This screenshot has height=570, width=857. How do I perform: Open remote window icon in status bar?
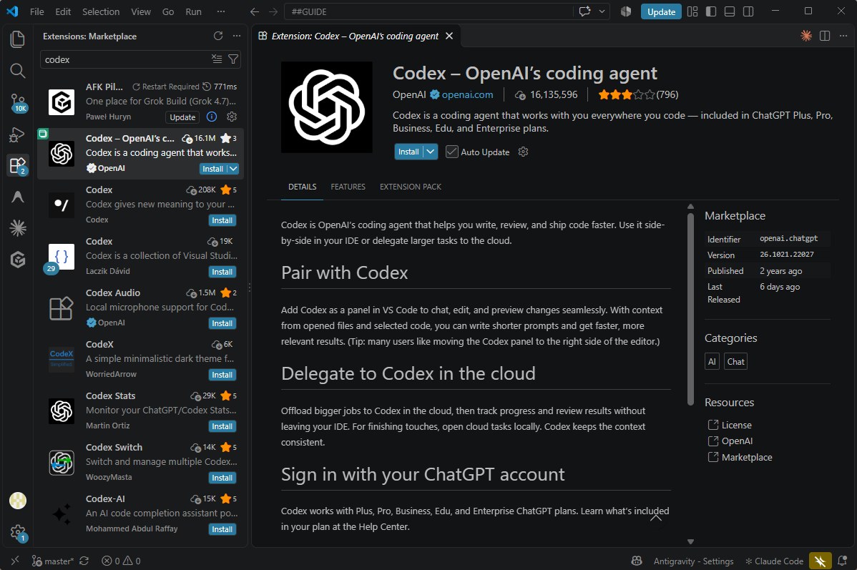point(15,561)
